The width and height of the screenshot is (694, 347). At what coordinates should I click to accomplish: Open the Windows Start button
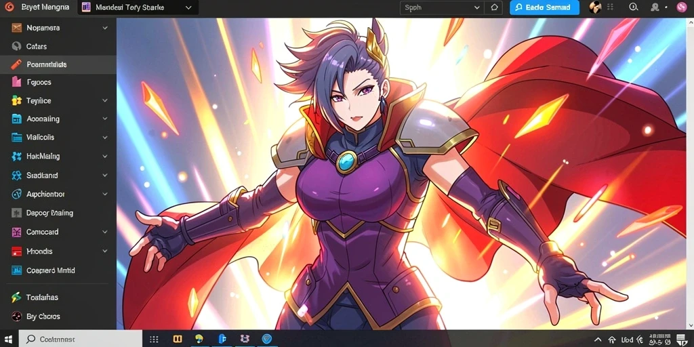coord(9,339)
